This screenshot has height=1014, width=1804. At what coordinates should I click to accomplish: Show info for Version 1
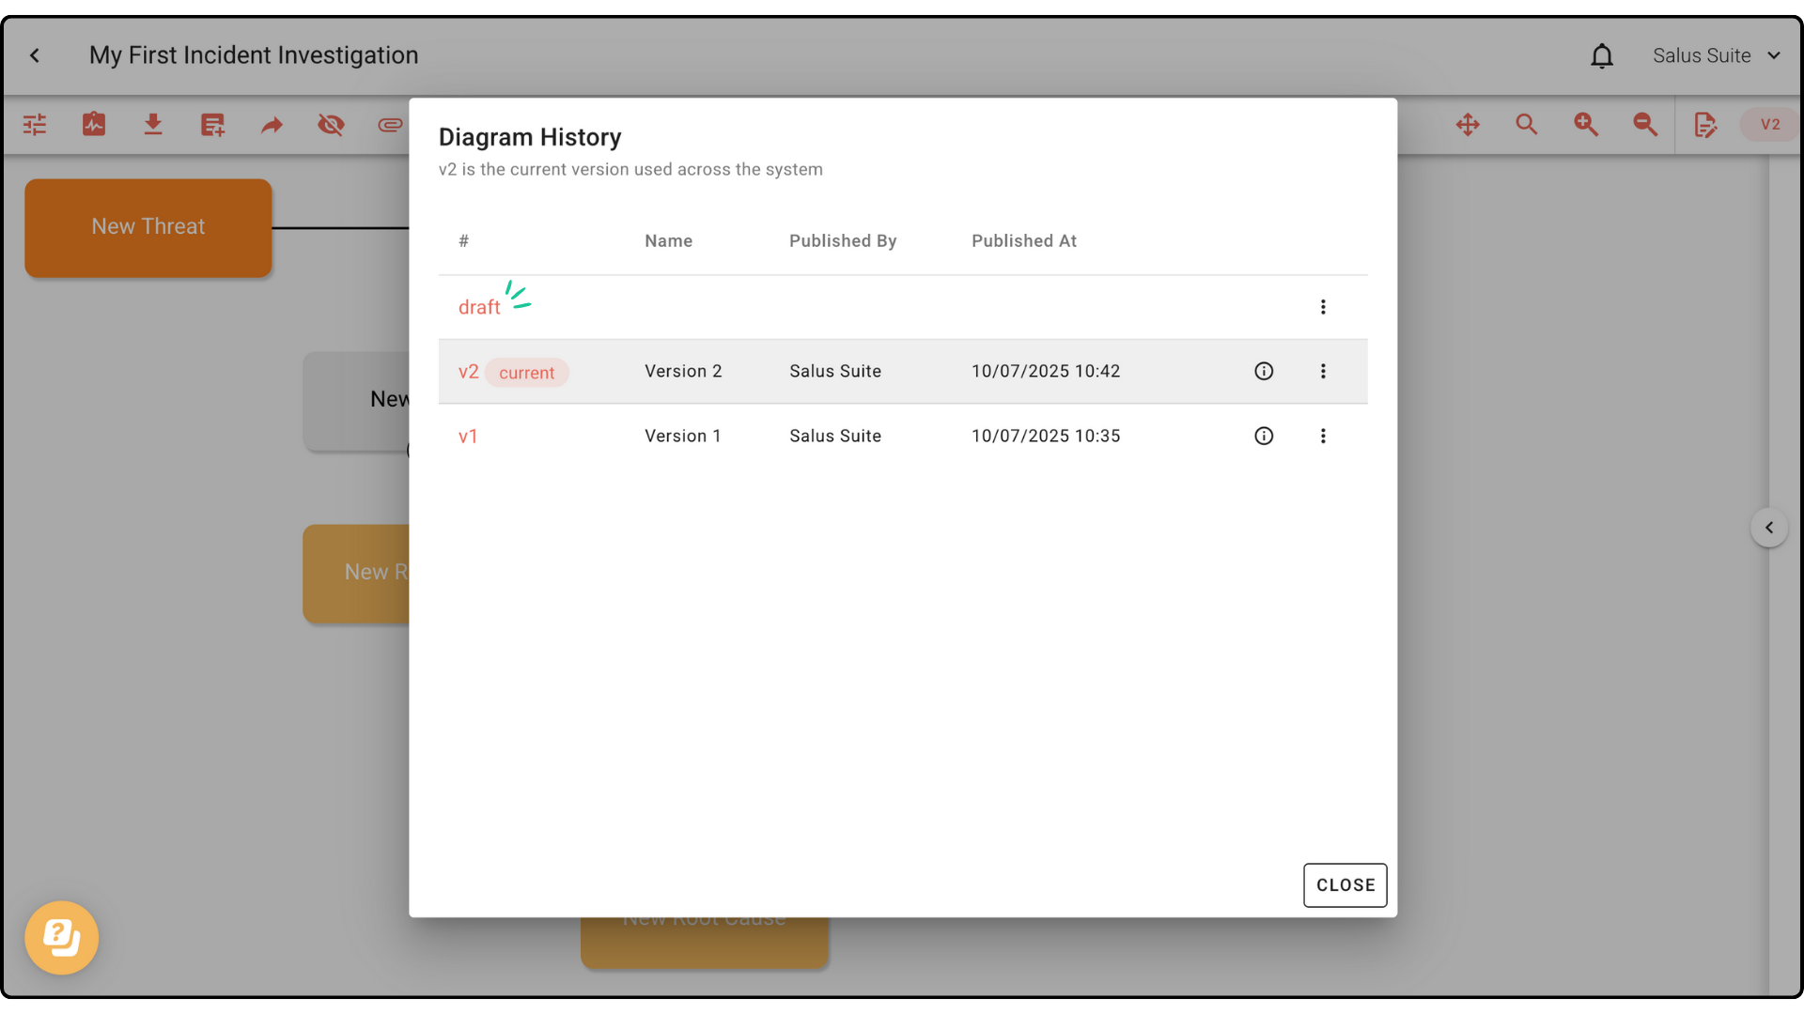tap(1264, 436)
